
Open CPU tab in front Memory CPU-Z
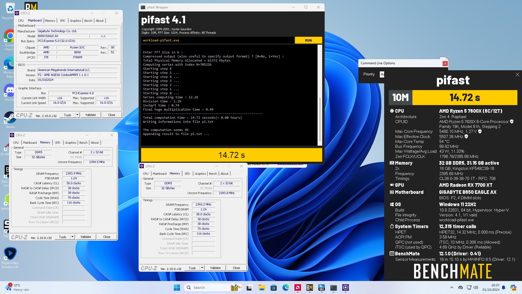(x=146, y=174)
